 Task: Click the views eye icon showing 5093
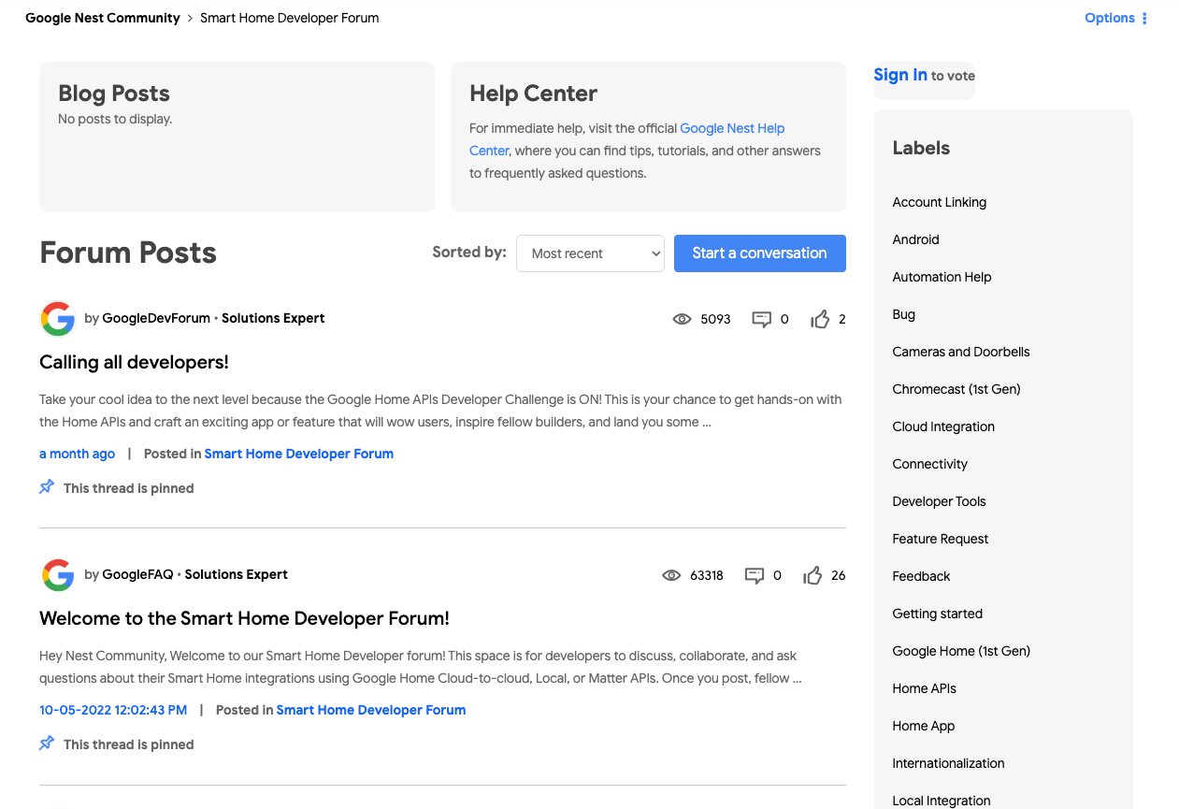click(683, 320)
